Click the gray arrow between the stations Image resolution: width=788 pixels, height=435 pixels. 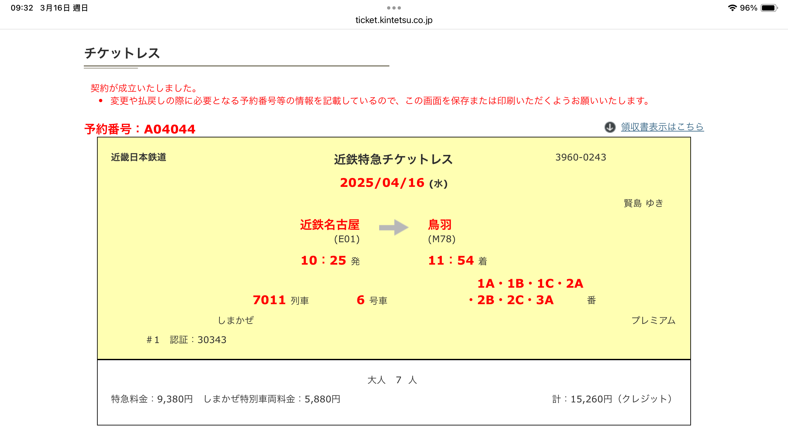click(394, 227)
